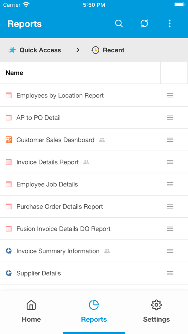Tap the 5:50 PM clock
Image resolution: width=188 pixels, height=334 pixels.
click(x=94, y=5)
